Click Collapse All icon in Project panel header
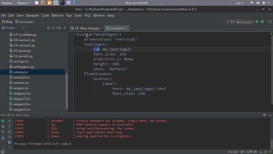The height and width of the screenshot is (154, 273). pyautogui.click(x=53, y=28)
